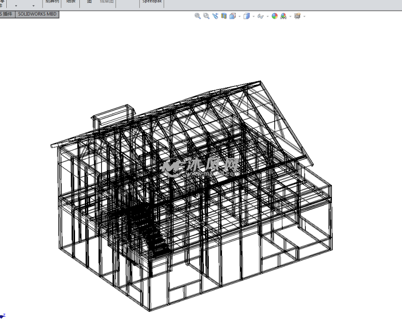This screenshot has height=335, width=402.
Task: Open the View Orientation tool
Action: [233, 16]
